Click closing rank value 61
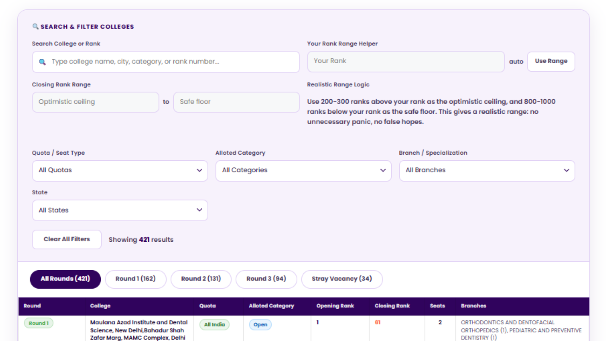The image size is (606, 341). (x=377, y=322)
